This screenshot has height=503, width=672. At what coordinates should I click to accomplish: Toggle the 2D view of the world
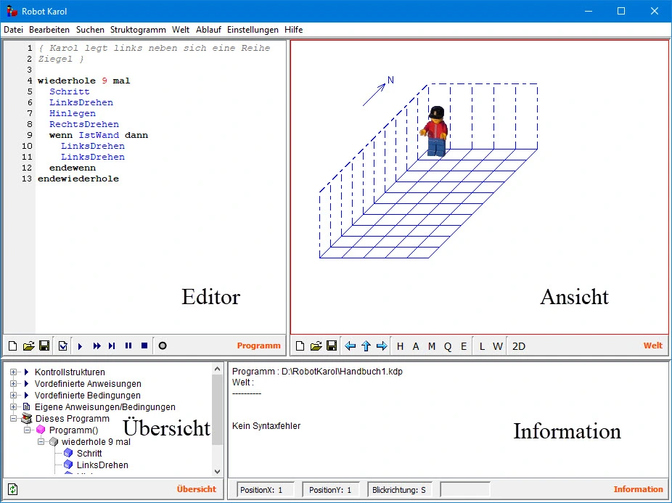click(x=519, y=346)
